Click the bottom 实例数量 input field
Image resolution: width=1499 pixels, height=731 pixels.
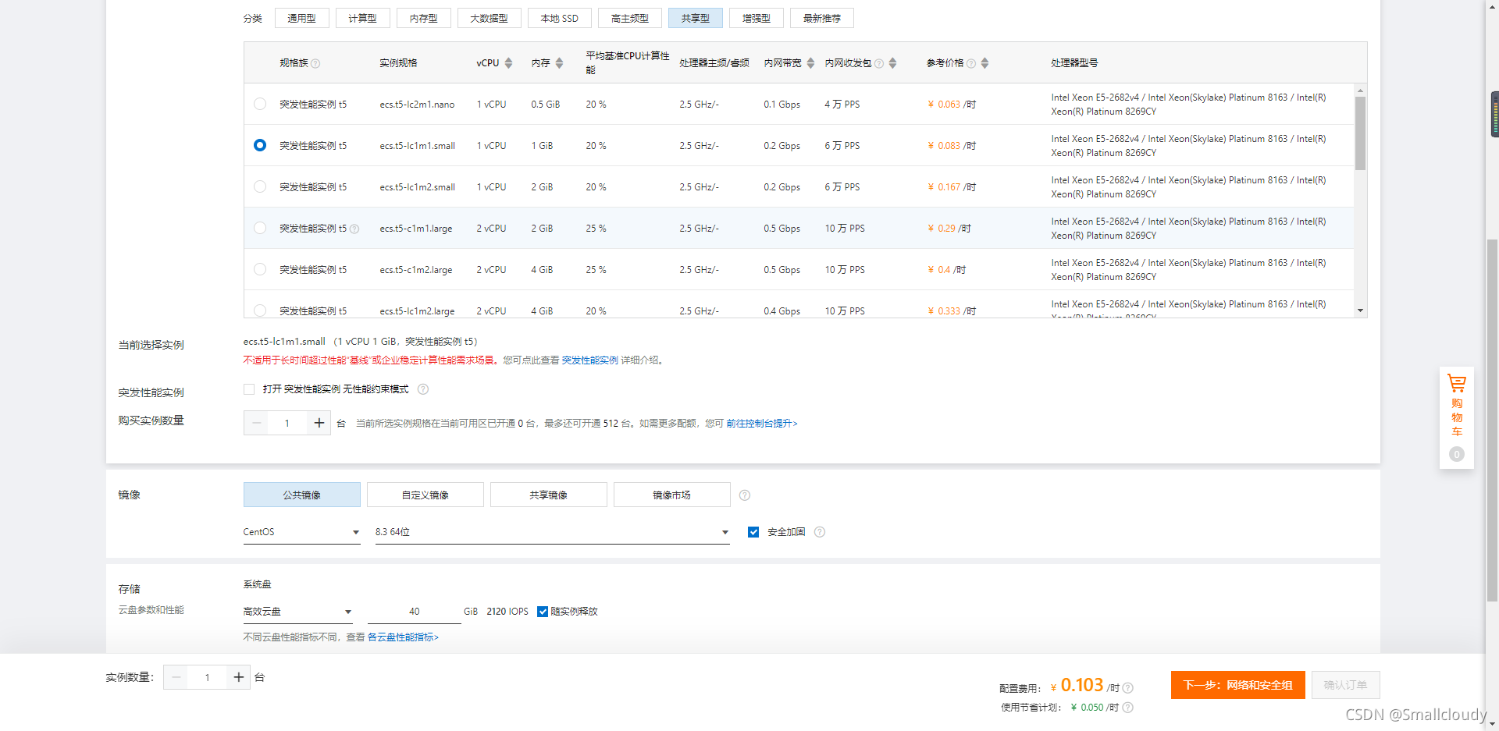[207, 677]
